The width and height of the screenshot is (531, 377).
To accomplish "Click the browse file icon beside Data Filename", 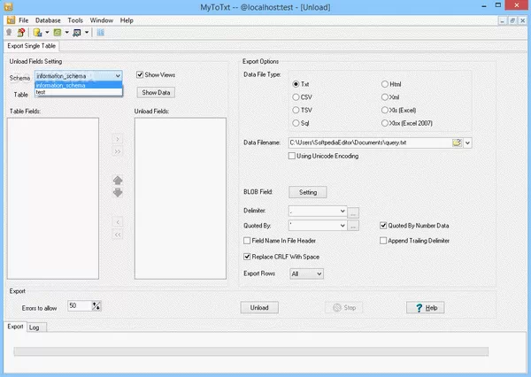I will [x=457, y=142].
